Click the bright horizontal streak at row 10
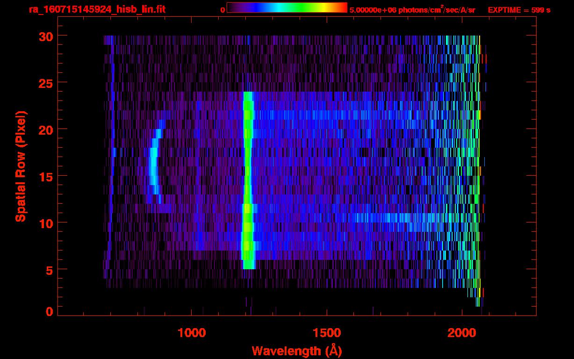 tap(383, 217)
